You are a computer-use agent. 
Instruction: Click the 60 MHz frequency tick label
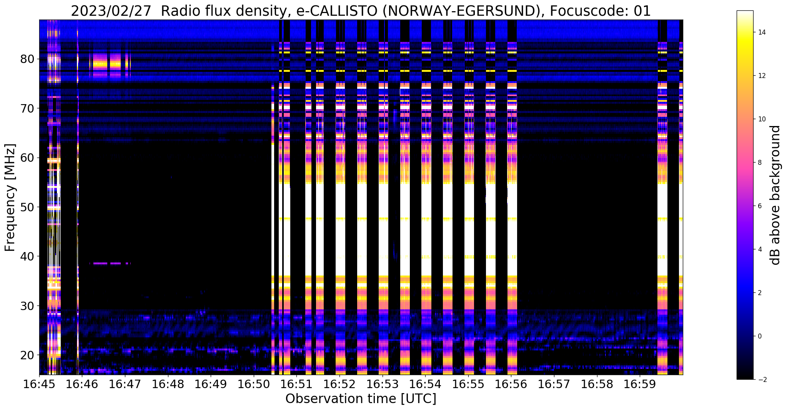point(27,158)
